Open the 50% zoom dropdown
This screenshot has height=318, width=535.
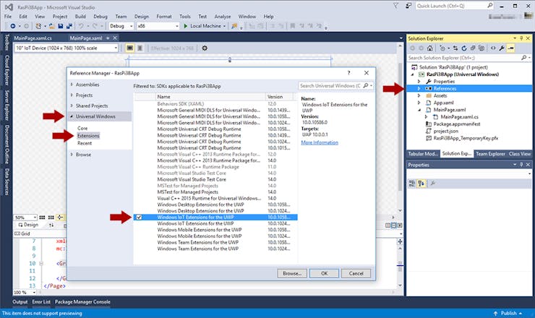pos(25,218)
